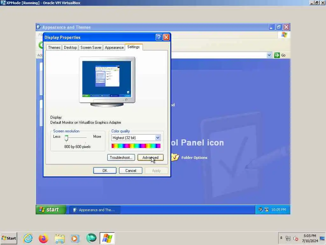The image size is (326, 245).
Task: Open the host Windows Start button
Action: click(9, 238)
